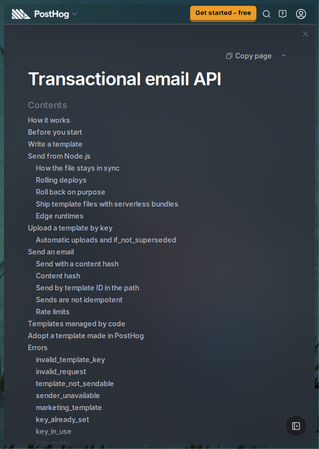Open the Rolling deploys subsection
Image resolution: width=319 pixels, height=449 pixels.
61,180
